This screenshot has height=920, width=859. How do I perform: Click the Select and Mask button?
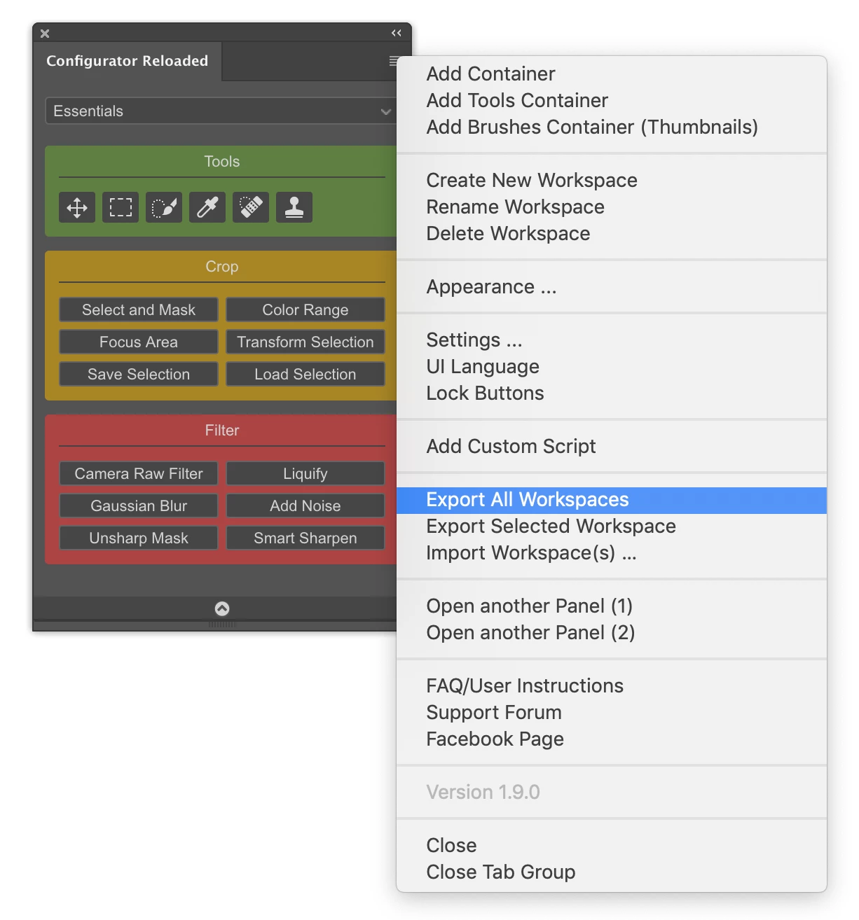pos(139,309)
